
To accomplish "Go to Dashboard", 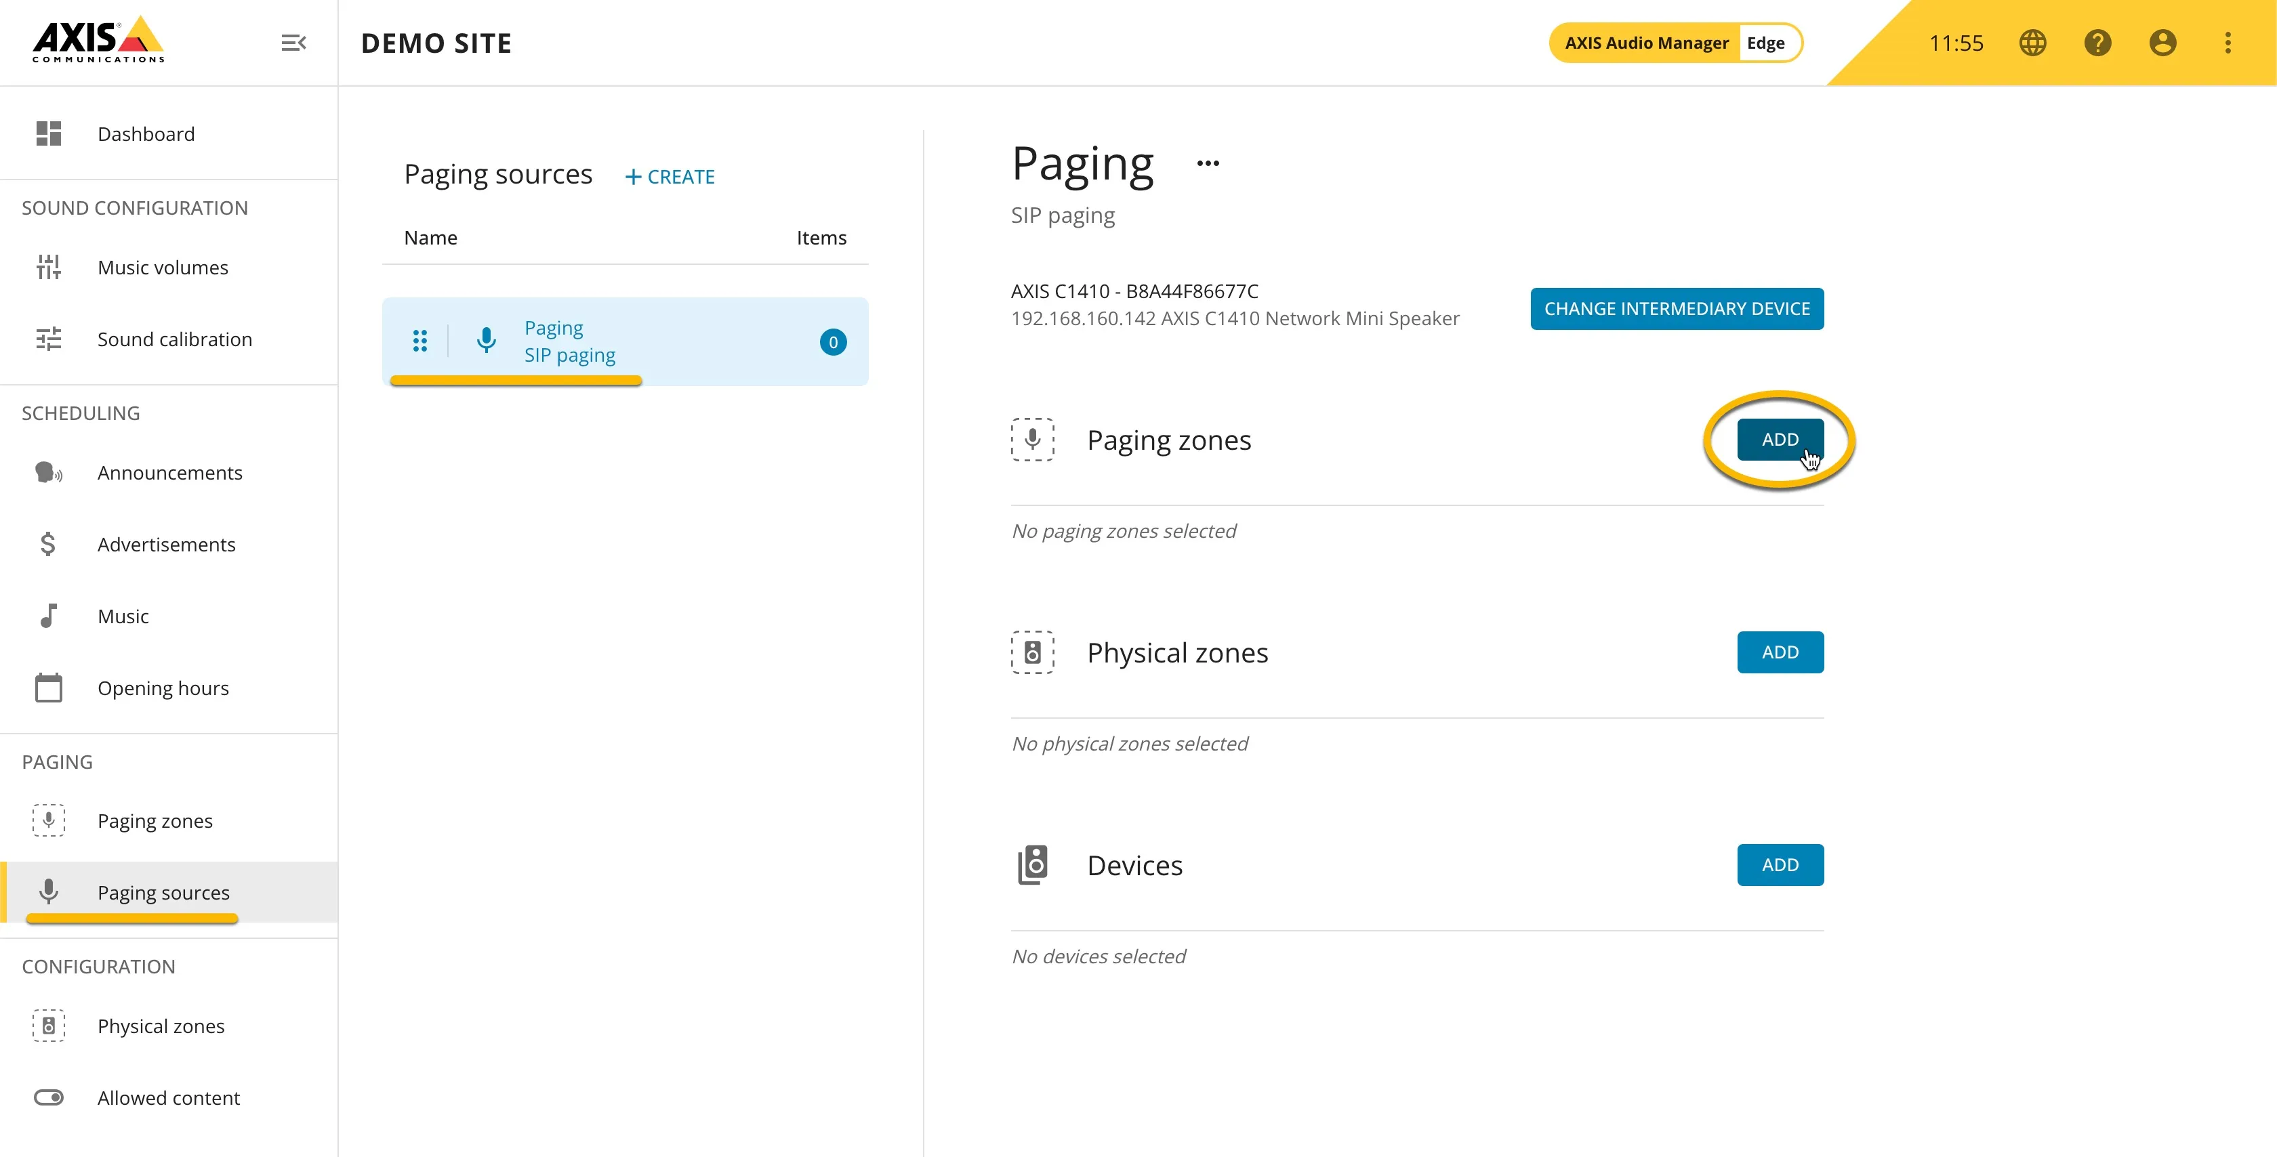I will 169,133.
